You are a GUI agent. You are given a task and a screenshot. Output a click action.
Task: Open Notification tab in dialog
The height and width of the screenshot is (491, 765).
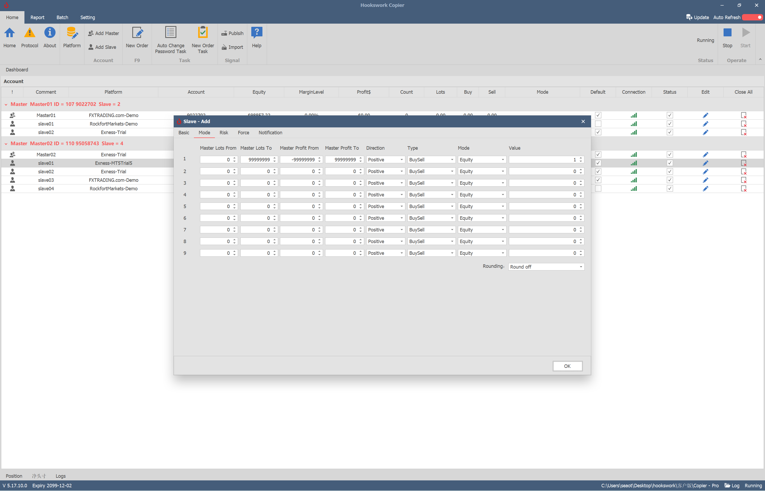click(270, 133)
